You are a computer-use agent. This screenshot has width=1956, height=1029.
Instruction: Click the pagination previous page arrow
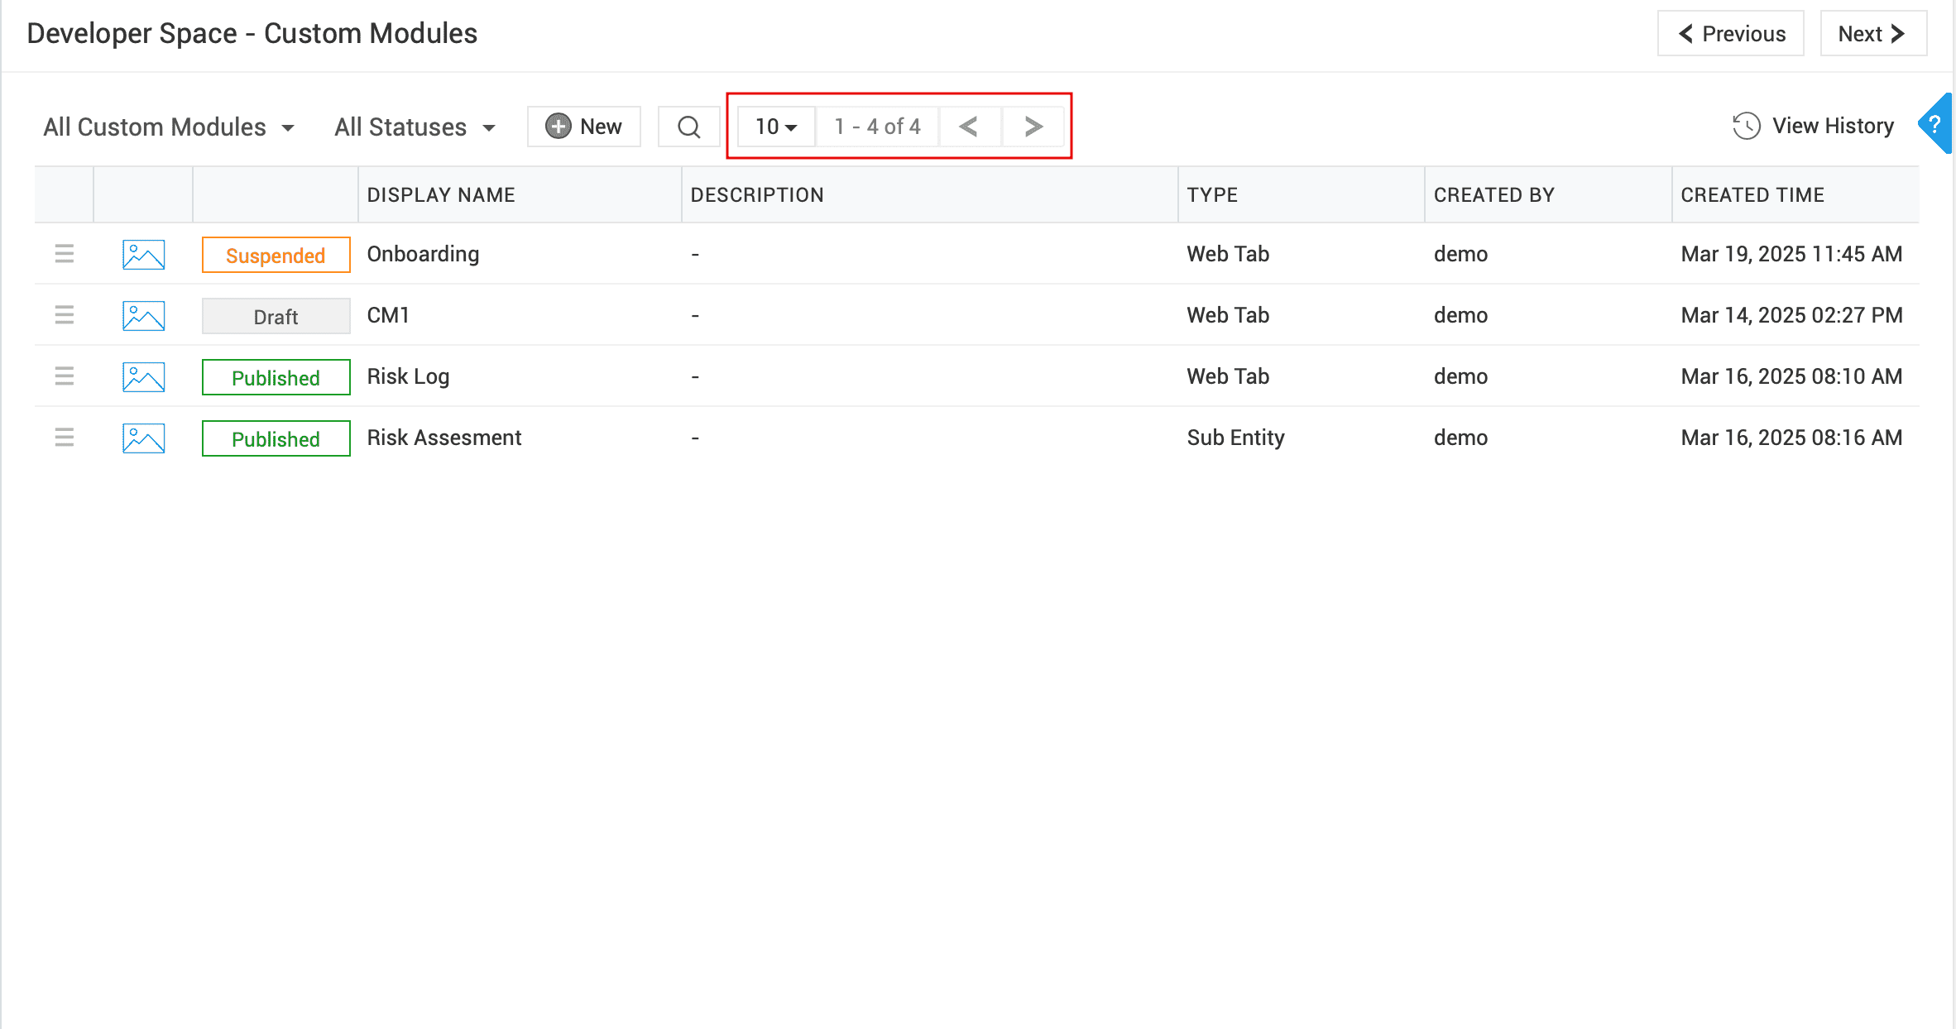(969, 127)
